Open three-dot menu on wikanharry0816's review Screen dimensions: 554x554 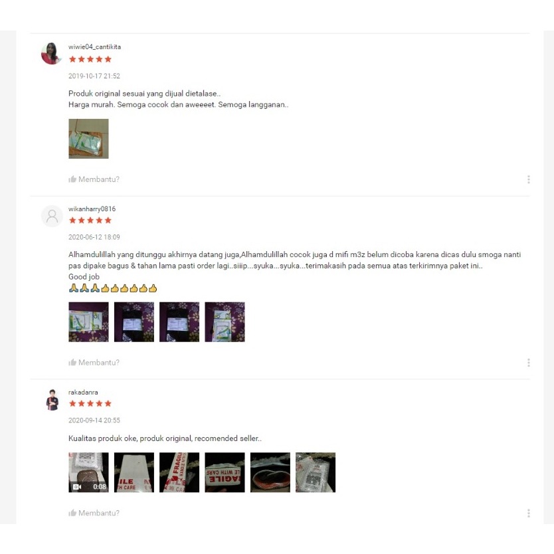click(x=529, y=362)
